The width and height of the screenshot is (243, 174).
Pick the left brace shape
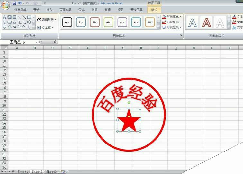(x=29, y=27)
